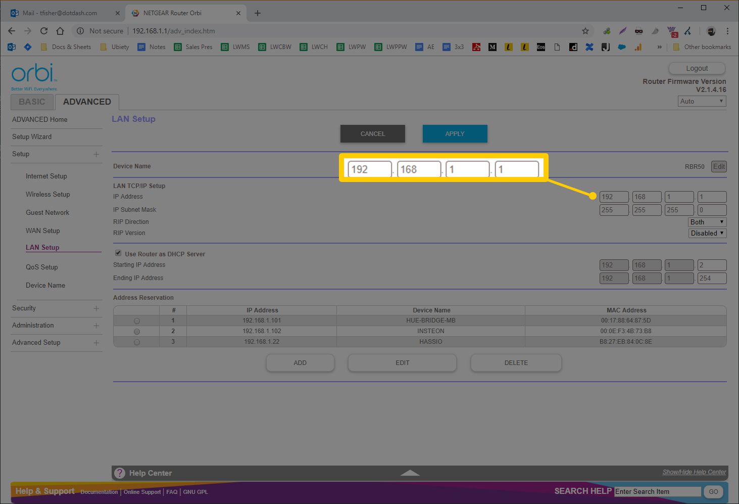The image size is (739, 504).
Task: Open the Auto language dropdown
Action: (702, 101)
